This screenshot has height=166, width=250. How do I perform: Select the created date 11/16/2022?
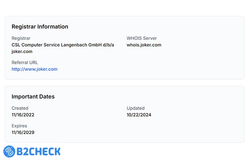tap(23, 115)
